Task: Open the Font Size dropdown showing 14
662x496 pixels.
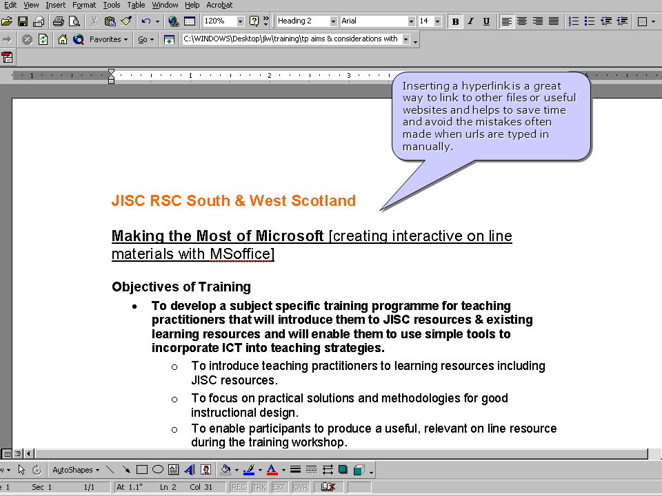Action: tap(437, 21)
